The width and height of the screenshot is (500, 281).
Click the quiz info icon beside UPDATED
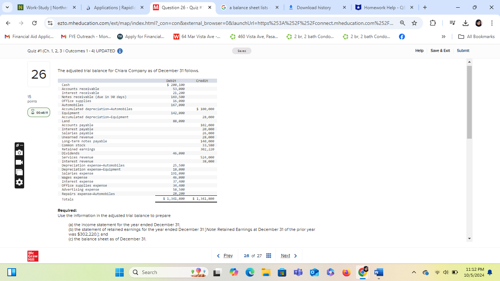coord(120,51)
